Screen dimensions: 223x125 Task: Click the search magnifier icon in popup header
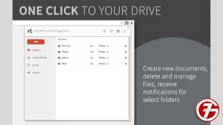[x=105, y=31]
